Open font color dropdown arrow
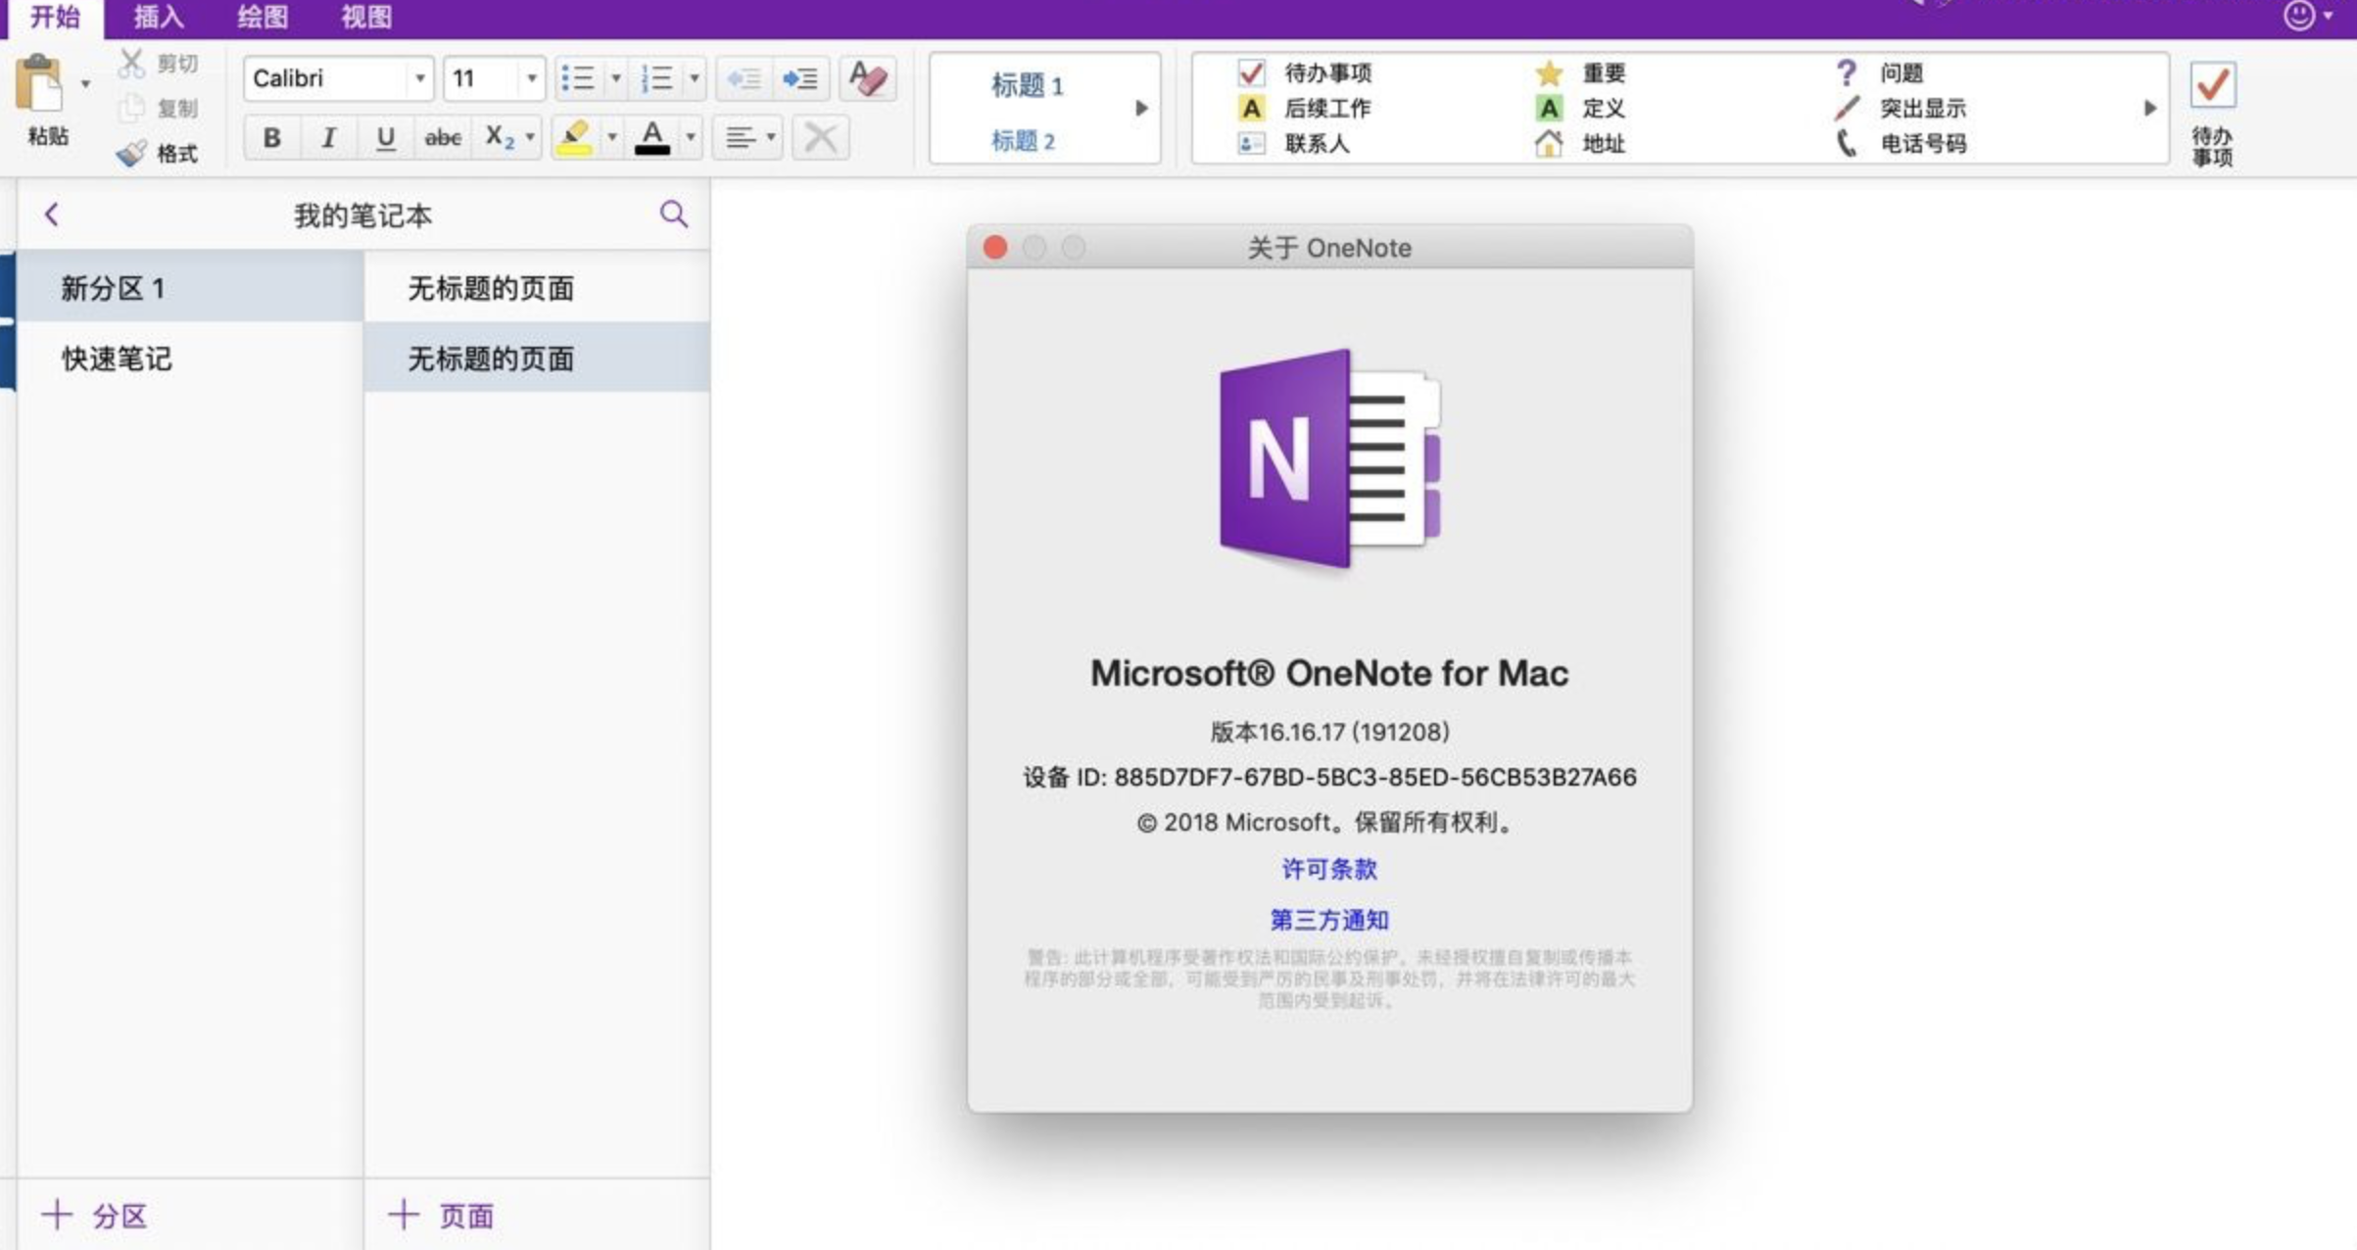 click(691, 138)
